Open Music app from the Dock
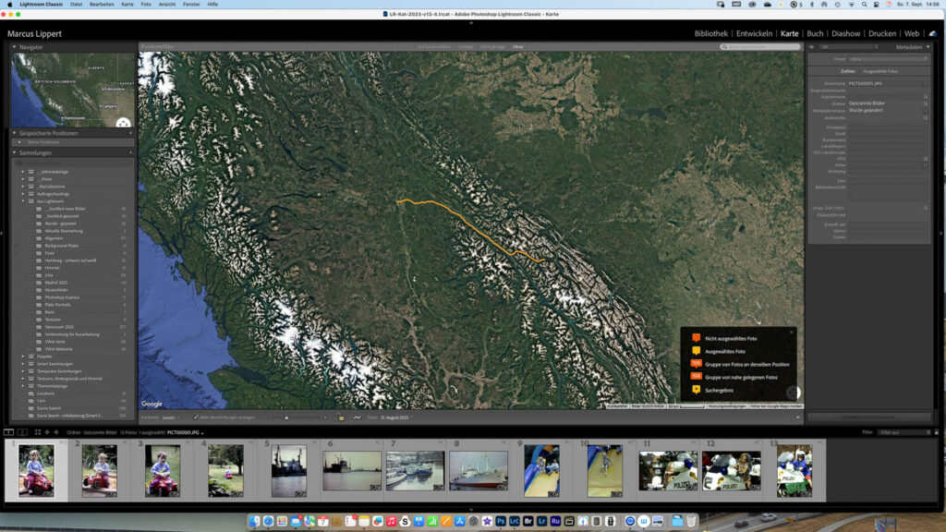 click(x=392, y=521)
